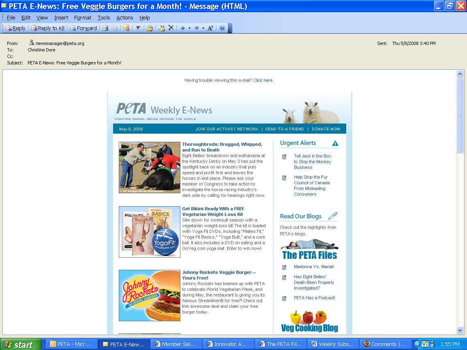467x350 pixels.
Task: Click the Move to Folder icon
Action: tap(161, 28)
